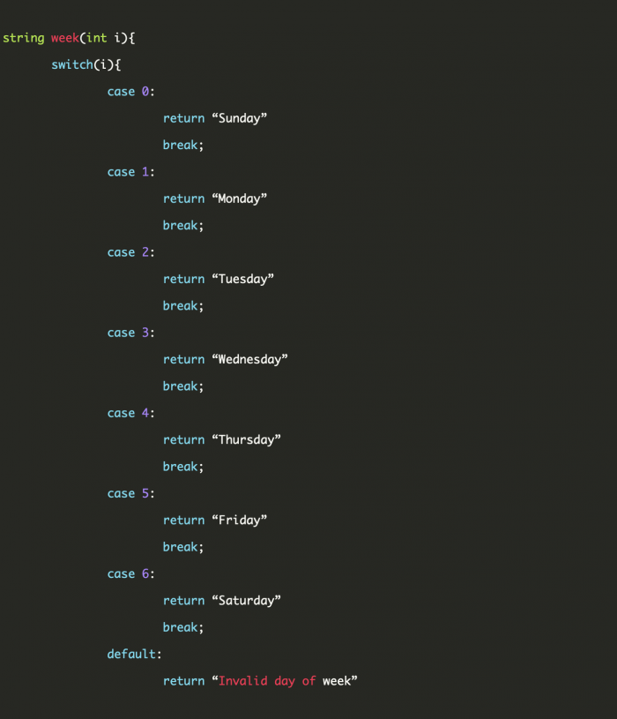Click the "string" return type keyword
The width and height of the screenshot is (617, 719).
pos(23,38)
